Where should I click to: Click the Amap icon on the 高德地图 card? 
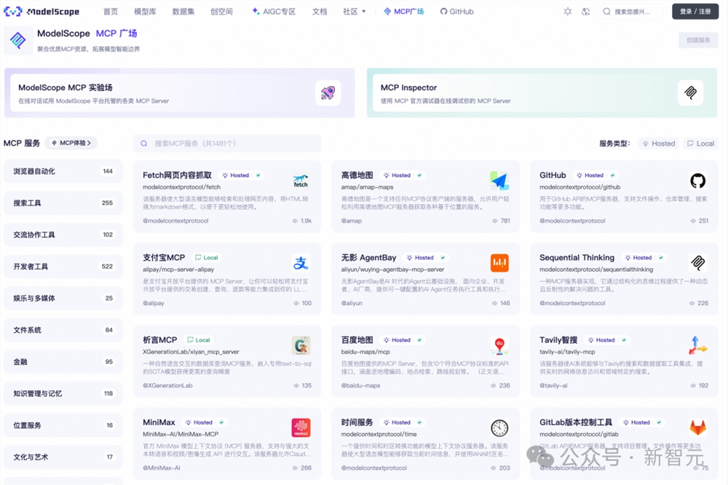[499, 180]
